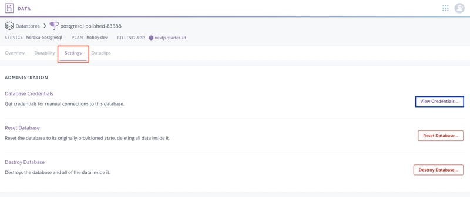Select the Settings tab
470x215 pixels.
click(x=73, y=53)
